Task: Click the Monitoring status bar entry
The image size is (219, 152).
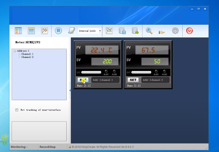Action: [19, 147]
